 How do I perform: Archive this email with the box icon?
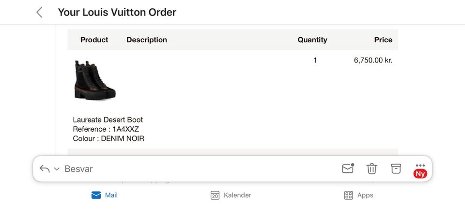pos(396,169)
